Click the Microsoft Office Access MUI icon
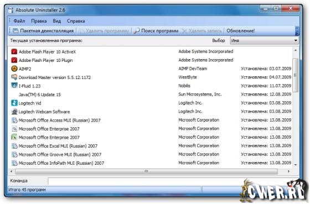The image size is (310, 204). tap(14, 120)
